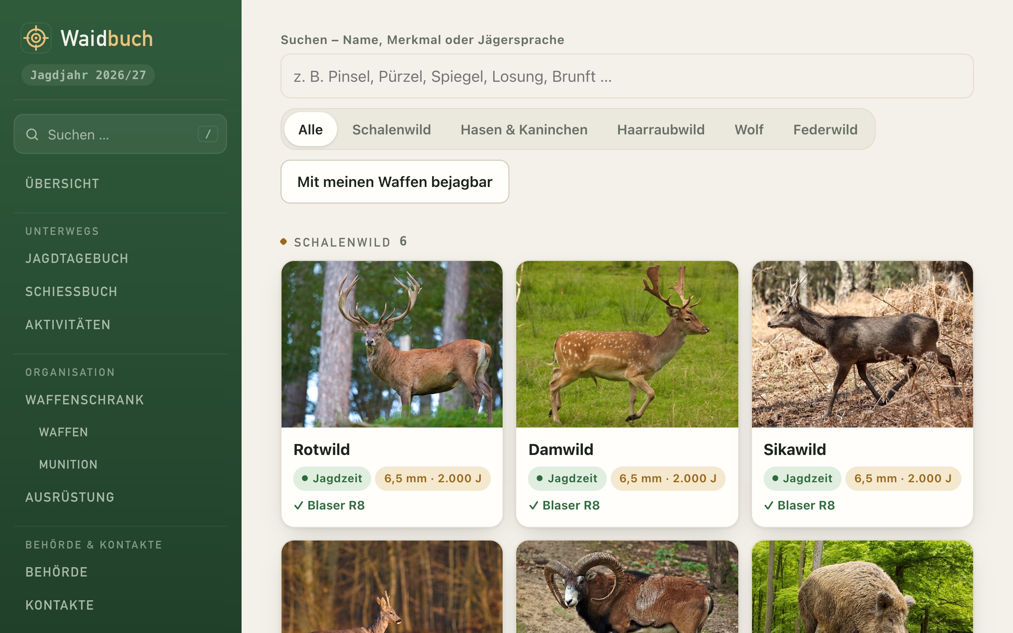The width and height of the screenshot is (1013, 633).
Task: Click the magnifier icon in sidebar search
Action: (x=32, y=134)
